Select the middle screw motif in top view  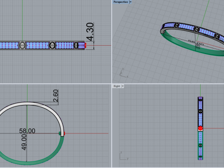pyautogui.click(x=52, y=45)
